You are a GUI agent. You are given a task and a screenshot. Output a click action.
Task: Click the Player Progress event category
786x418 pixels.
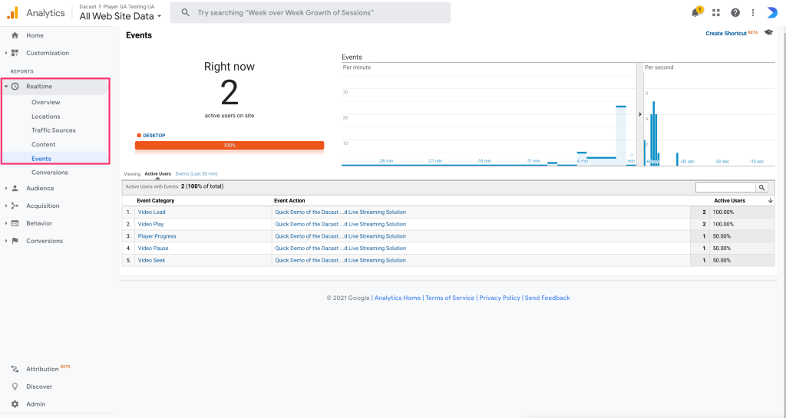pyautogui.click(x=157, y=236)
